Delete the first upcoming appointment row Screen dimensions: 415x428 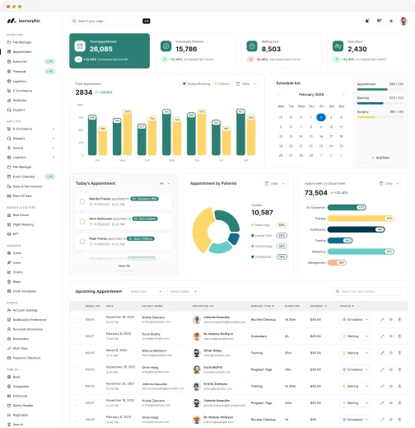[x=399, y=319]
